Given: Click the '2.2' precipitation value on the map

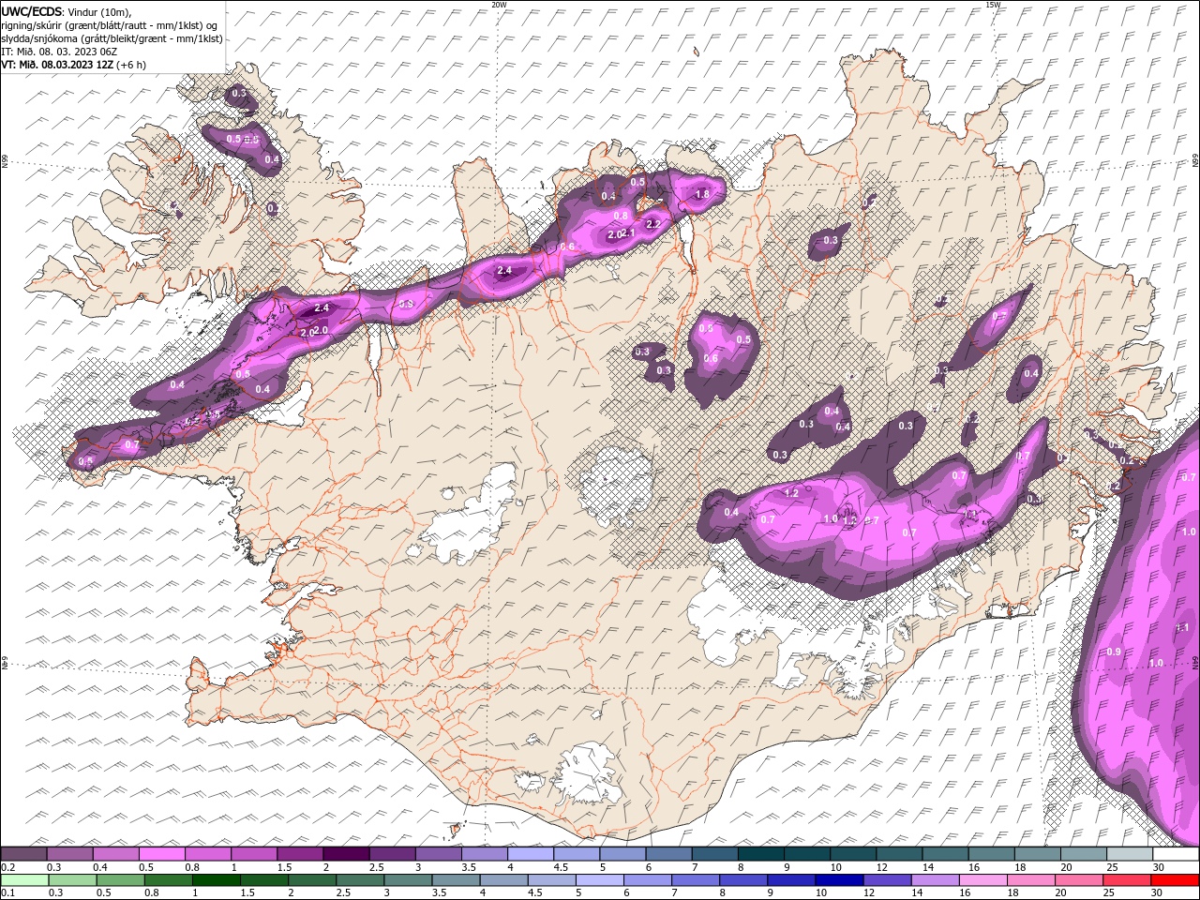Looking at the screenshot, I should pyautogui.click(x=654, y=224).
